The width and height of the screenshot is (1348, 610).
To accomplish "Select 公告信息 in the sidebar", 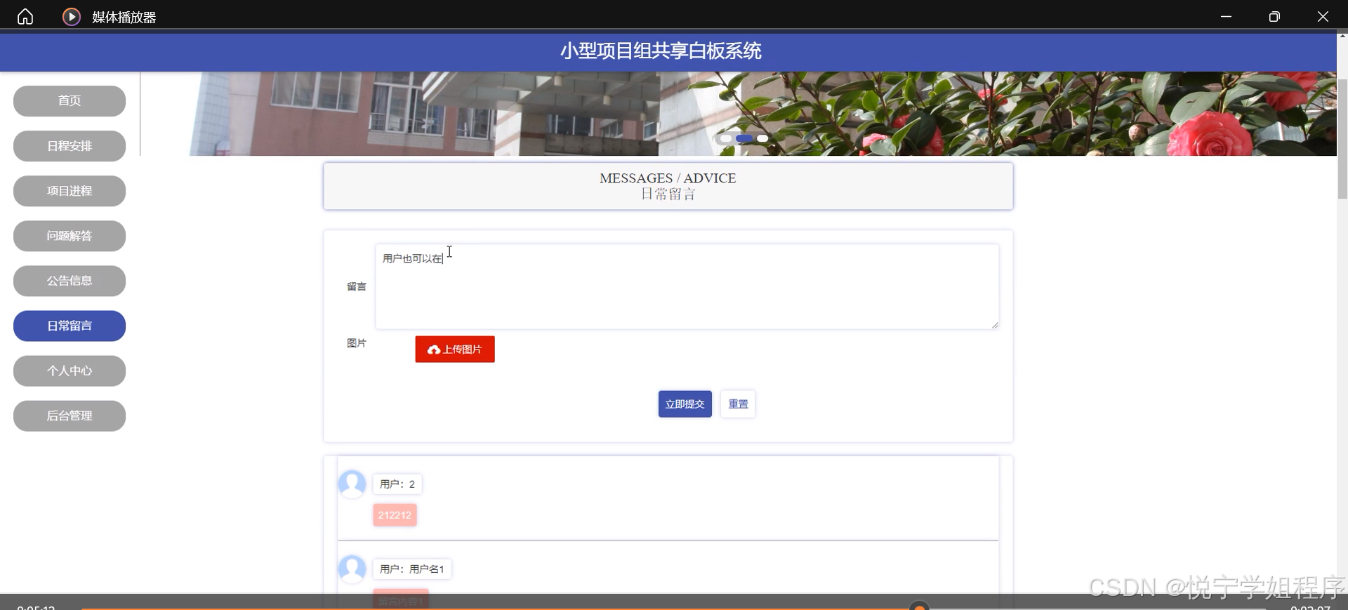I will pos(70,281).
